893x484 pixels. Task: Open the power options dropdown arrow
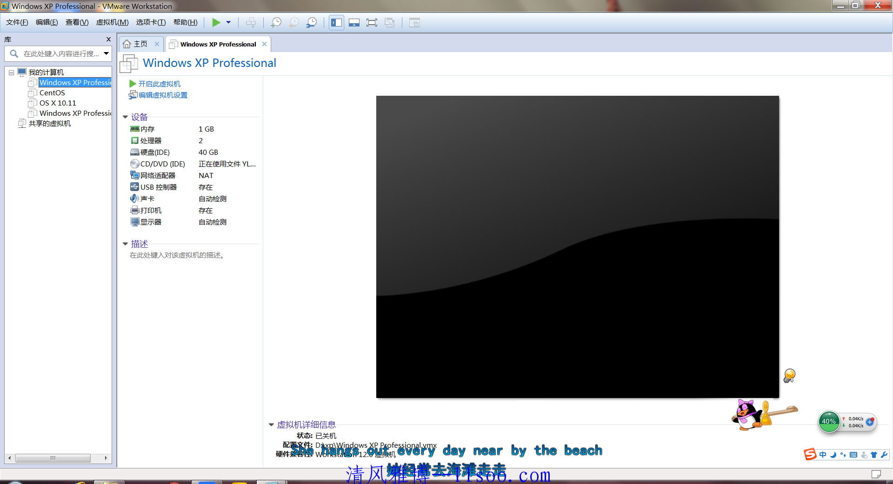coord(228,22)
